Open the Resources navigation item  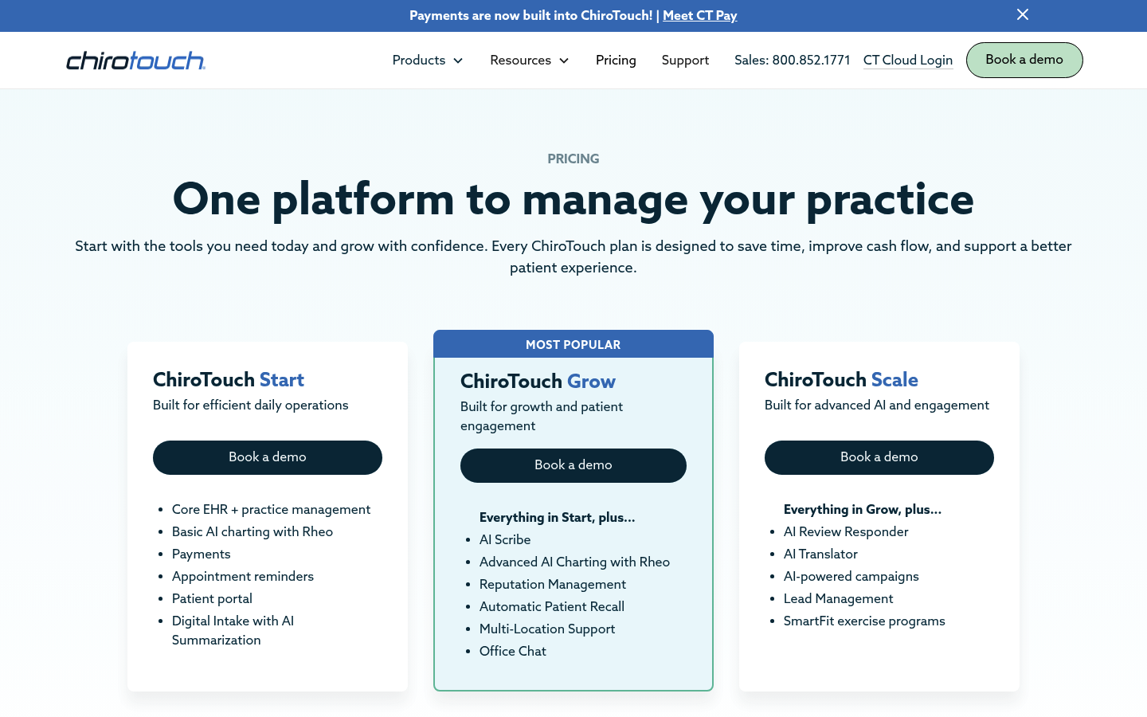point(520,61)
